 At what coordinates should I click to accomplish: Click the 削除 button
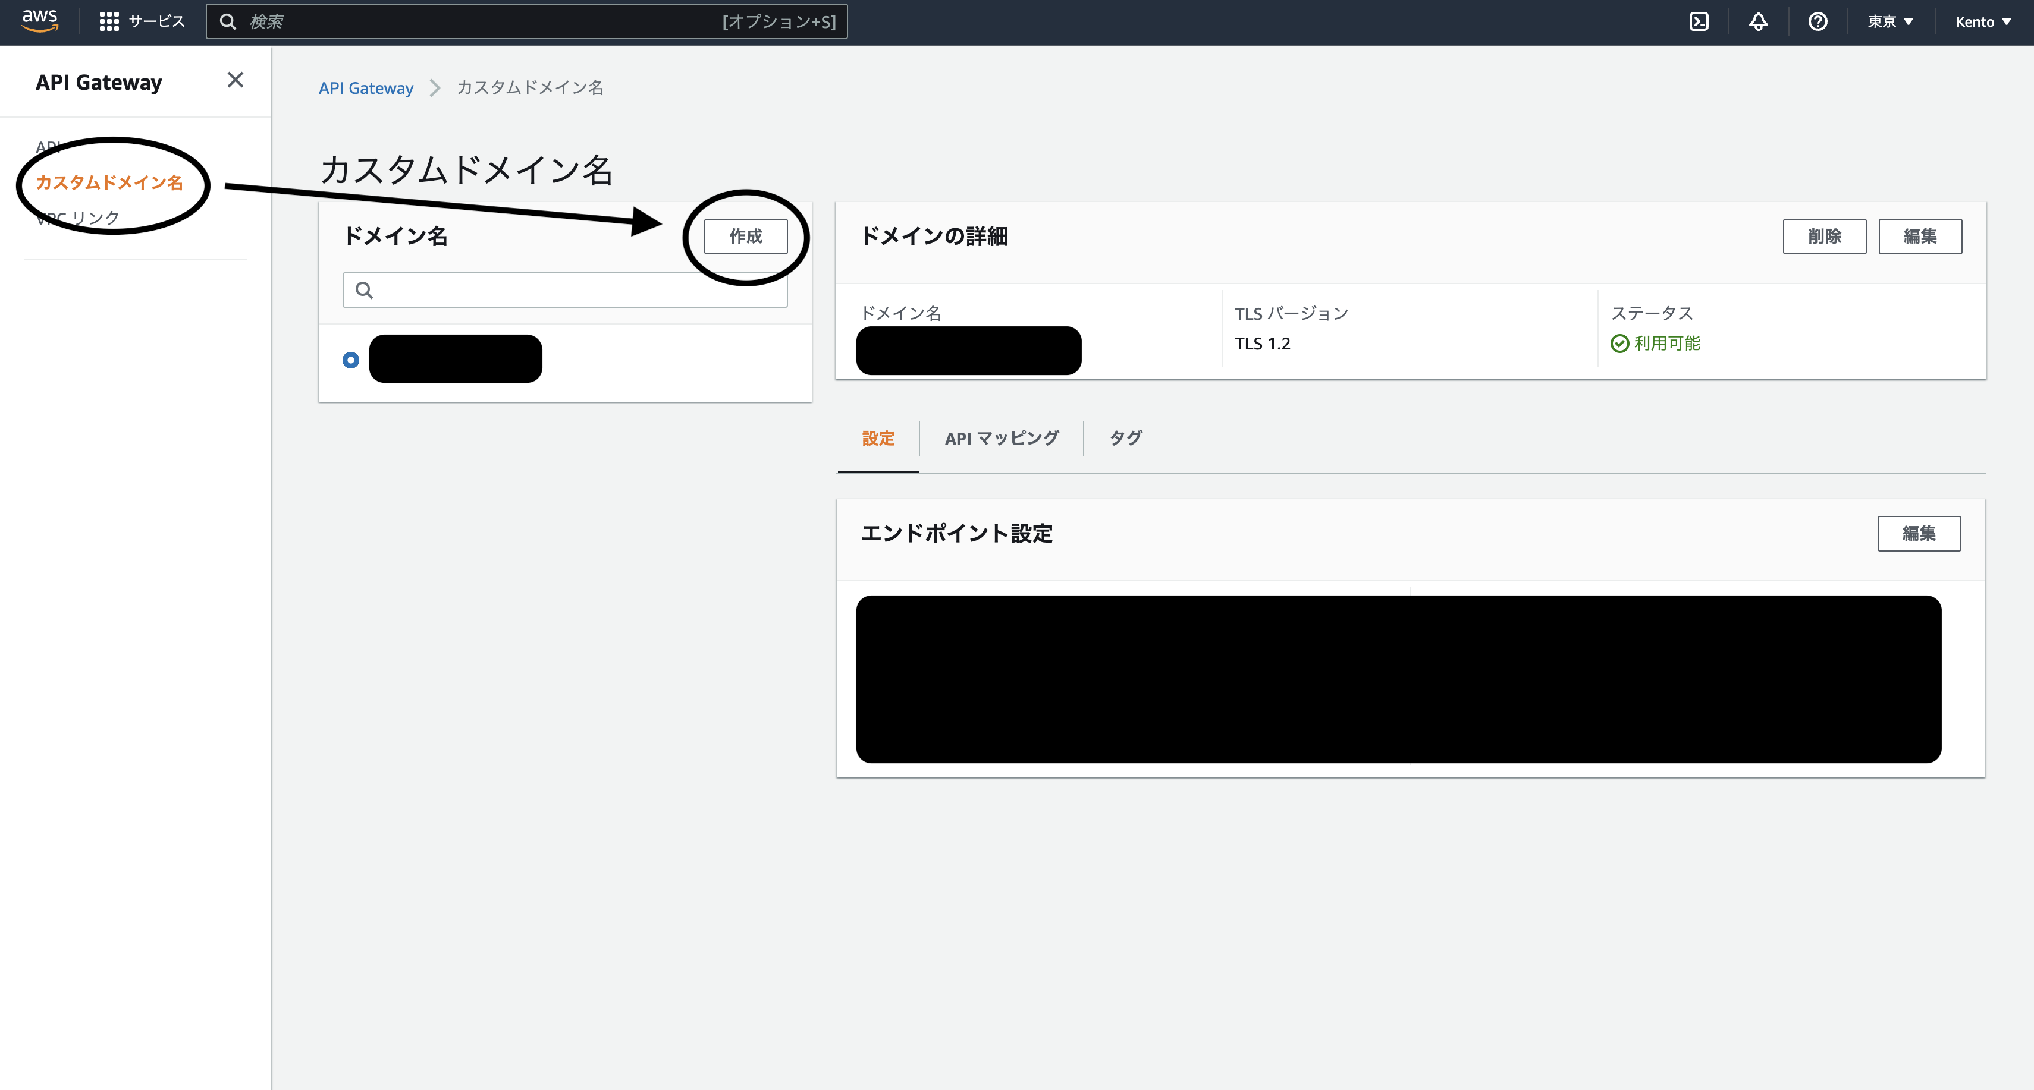tap(1825, 235)
